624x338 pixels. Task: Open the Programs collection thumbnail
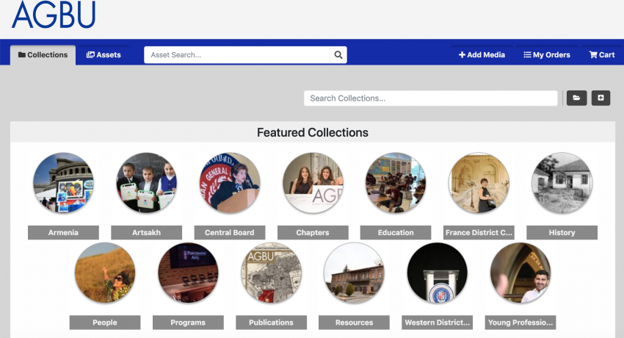coord(188,273)
